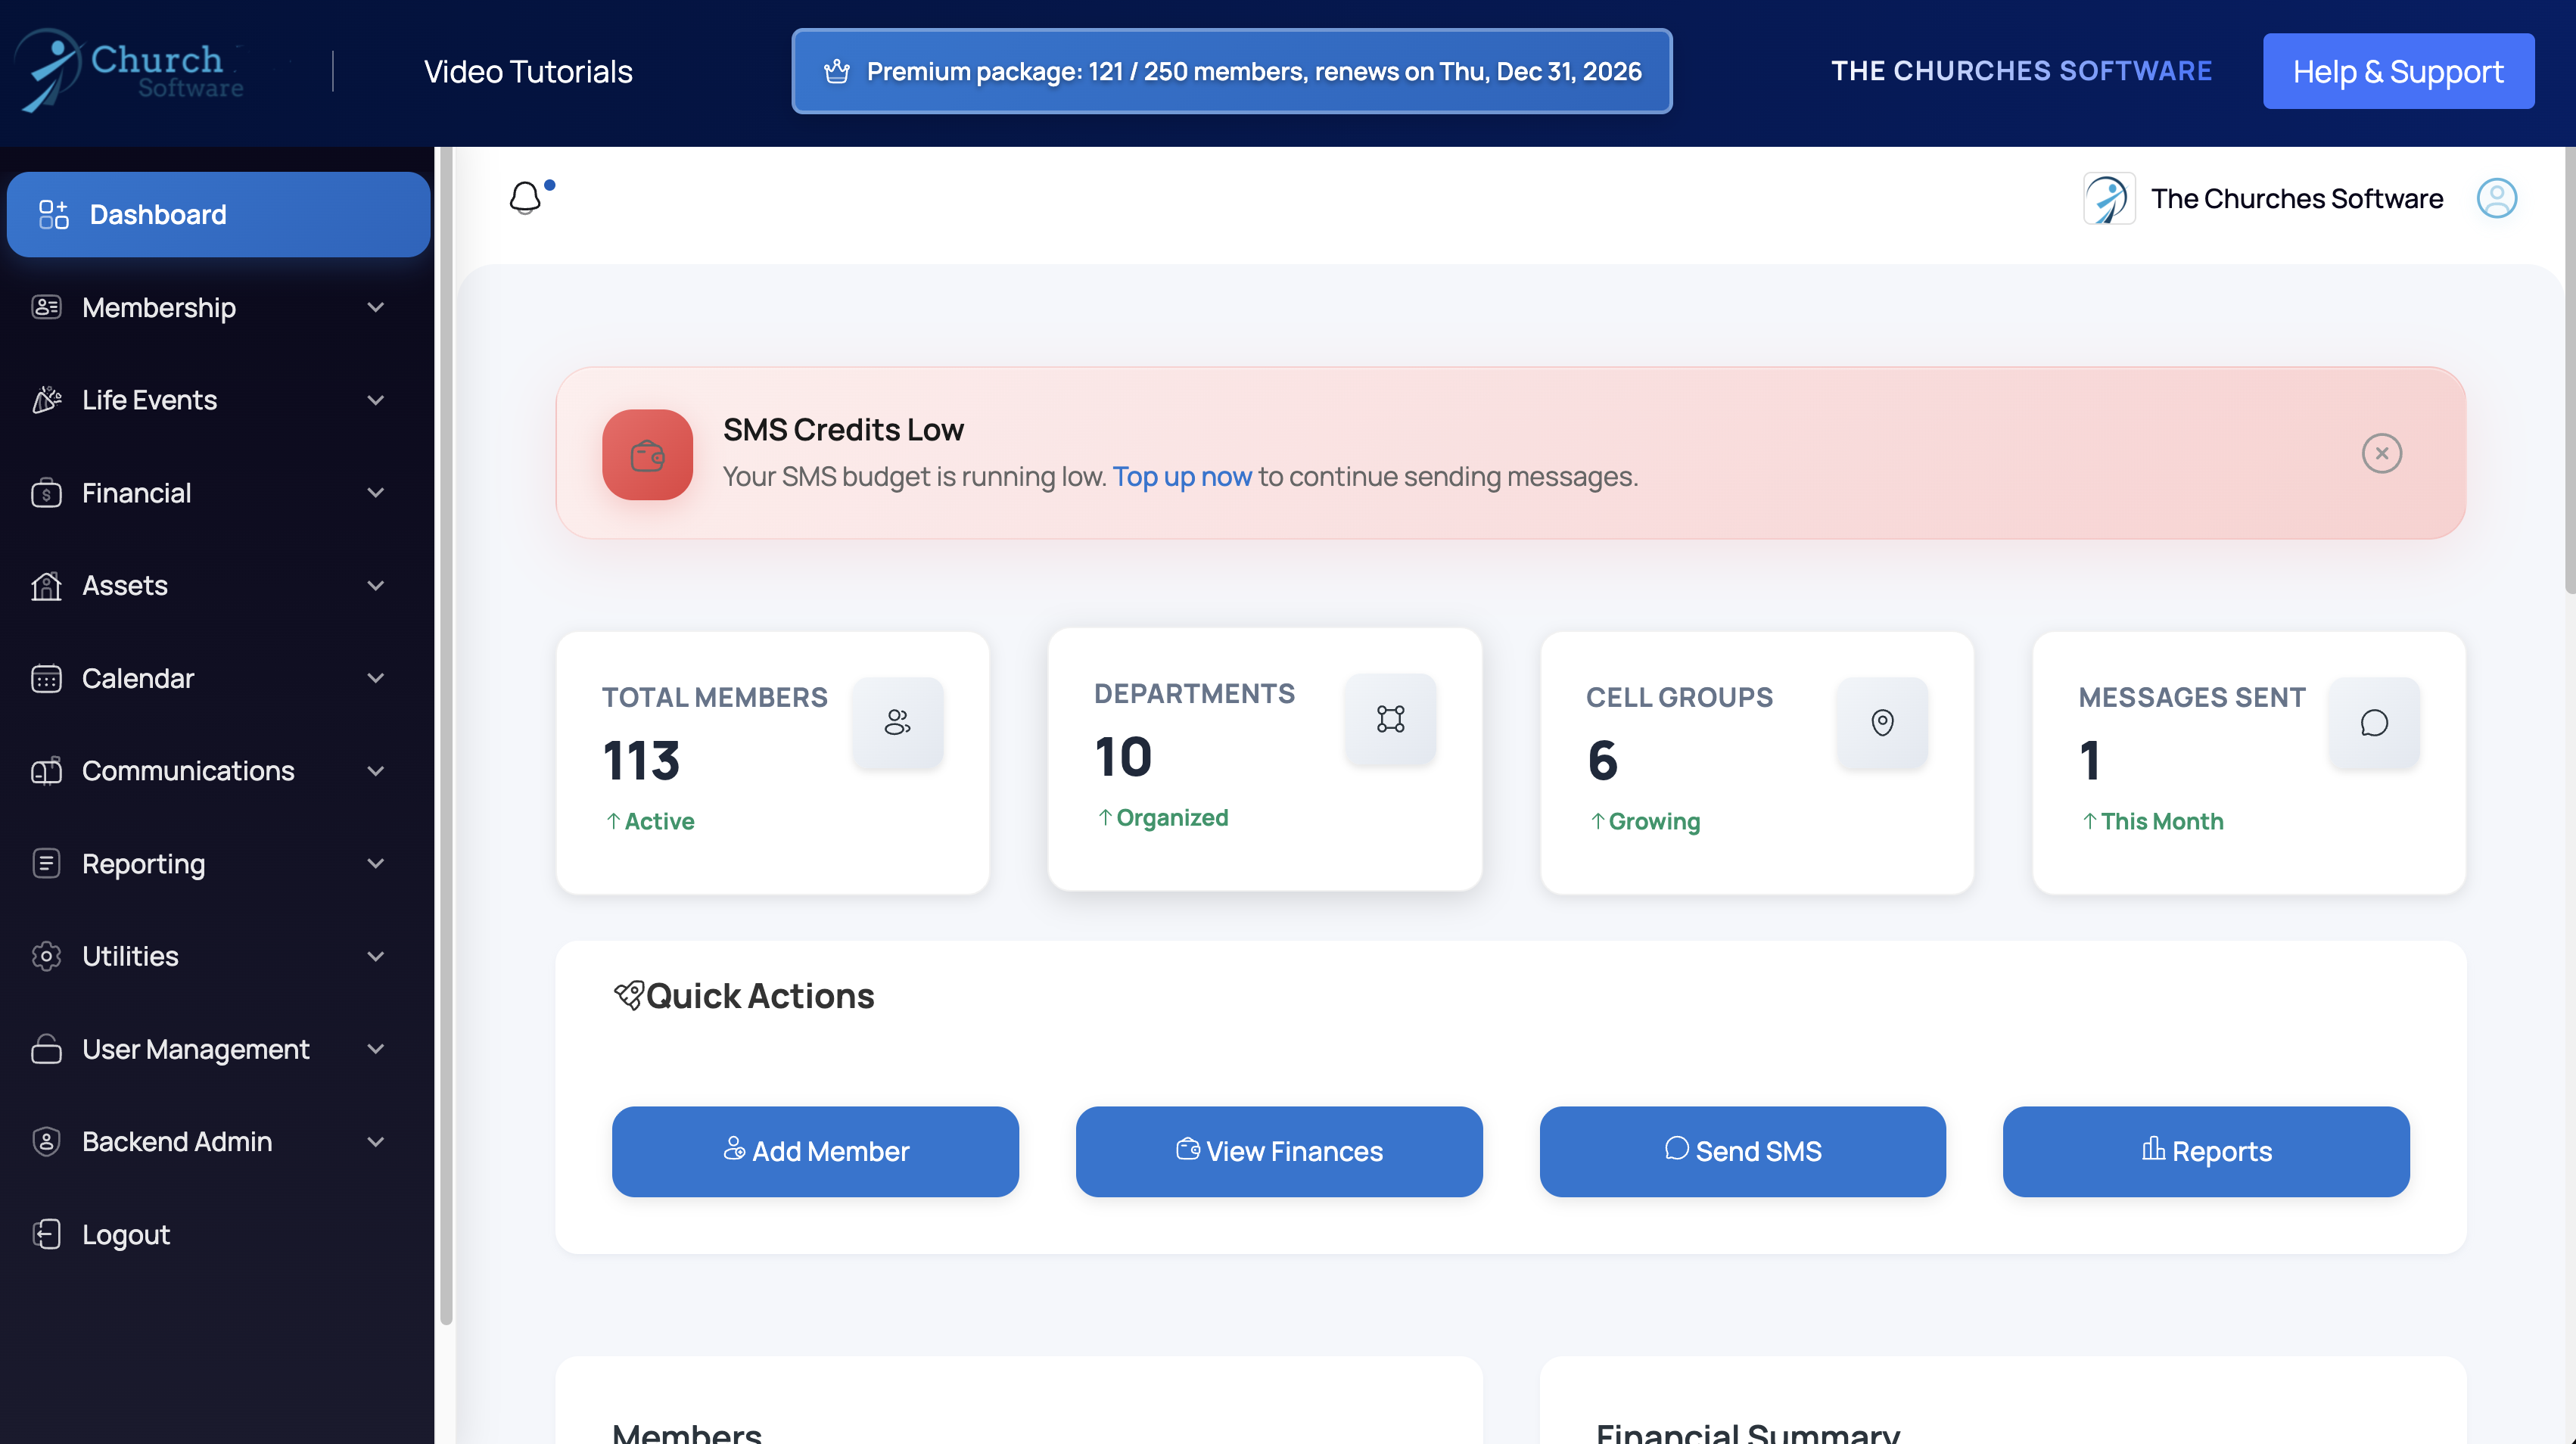Click the red wallet icon in SMS alert
The height and width of the screenshot is (1444, 2576).
coord(647,455)
